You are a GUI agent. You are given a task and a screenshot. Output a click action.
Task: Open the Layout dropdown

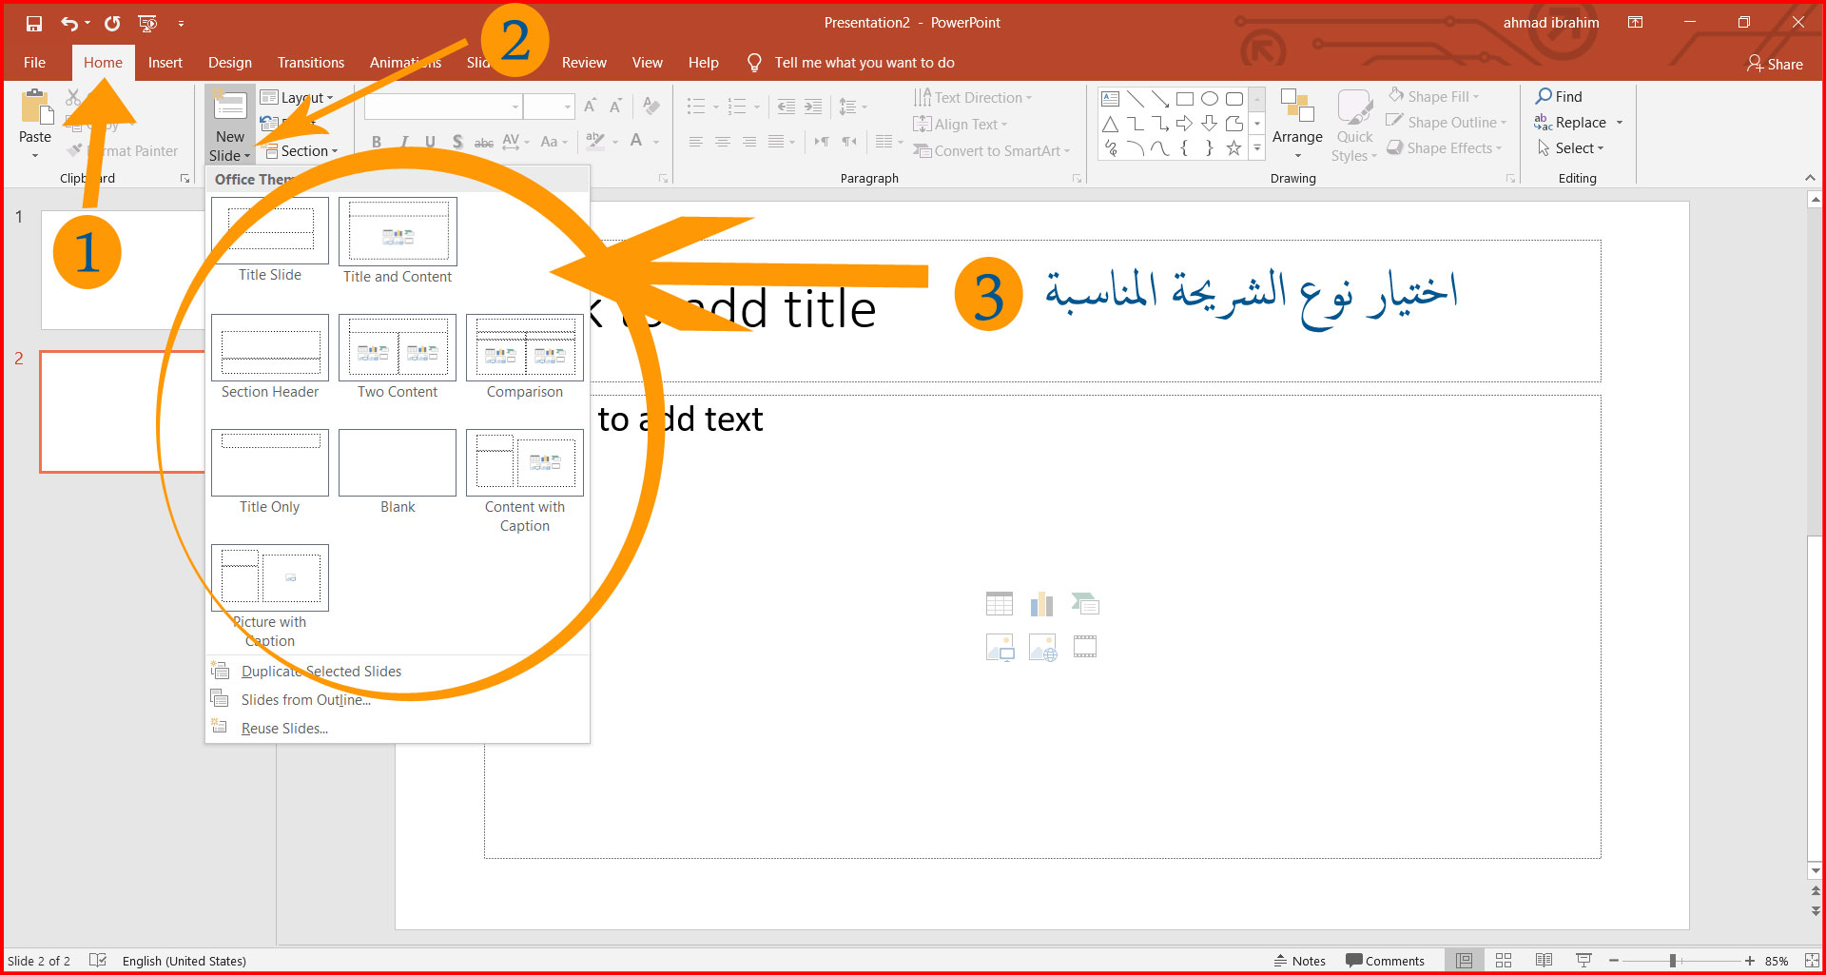pyautogui.click(x=298, y=97)
